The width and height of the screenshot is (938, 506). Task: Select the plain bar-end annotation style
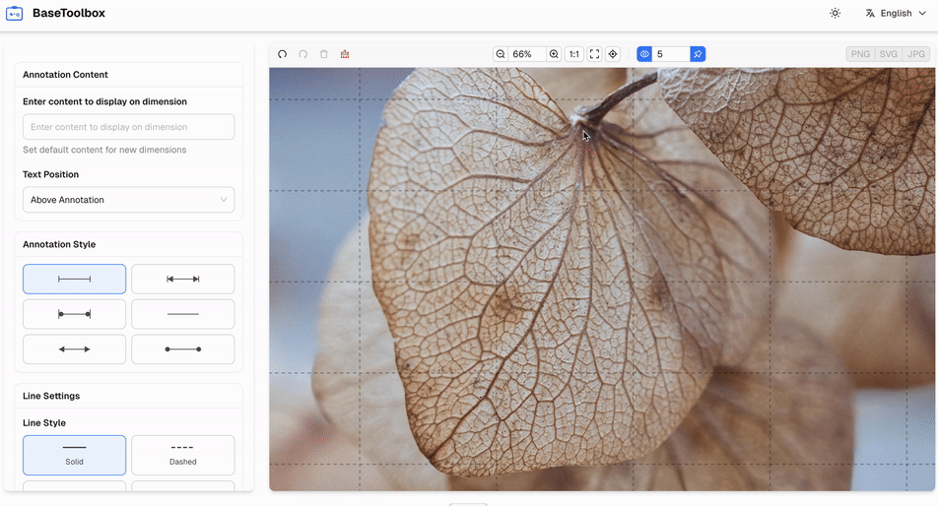coord(74,279)
